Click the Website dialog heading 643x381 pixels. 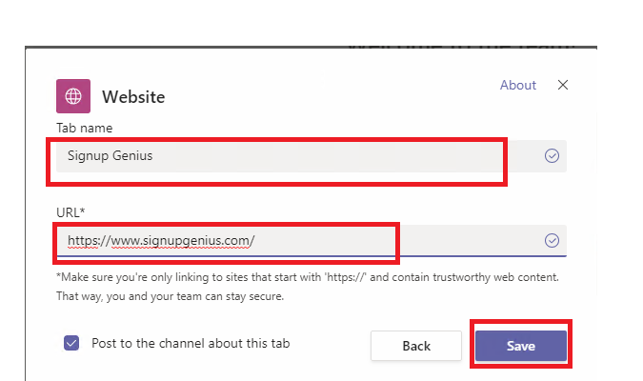(x=133, y=97)
